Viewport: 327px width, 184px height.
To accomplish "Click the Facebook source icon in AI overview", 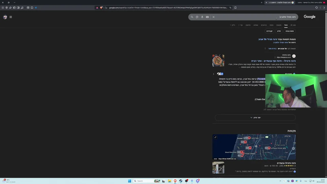I will click(222, 74).
